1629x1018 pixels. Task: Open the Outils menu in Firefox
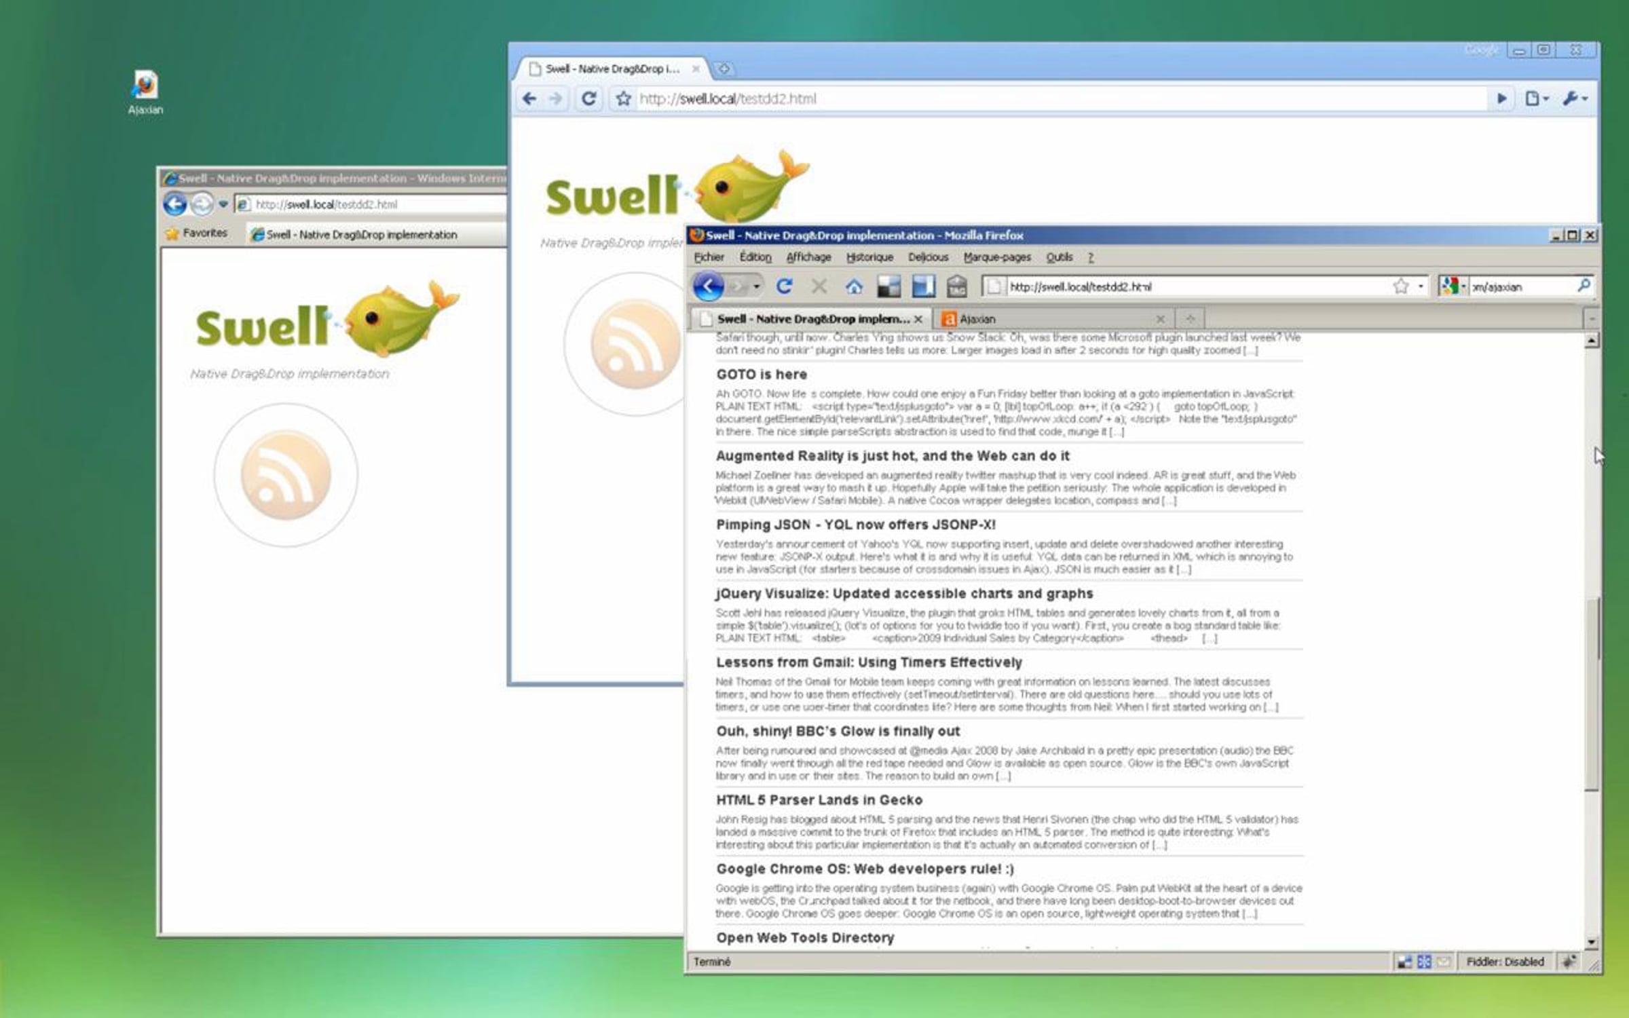click(1060, 257)
